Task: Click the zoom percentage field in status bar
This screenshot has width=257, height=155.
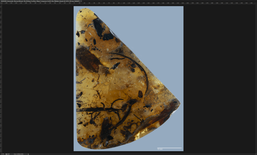Action: (x=2, y=154)
